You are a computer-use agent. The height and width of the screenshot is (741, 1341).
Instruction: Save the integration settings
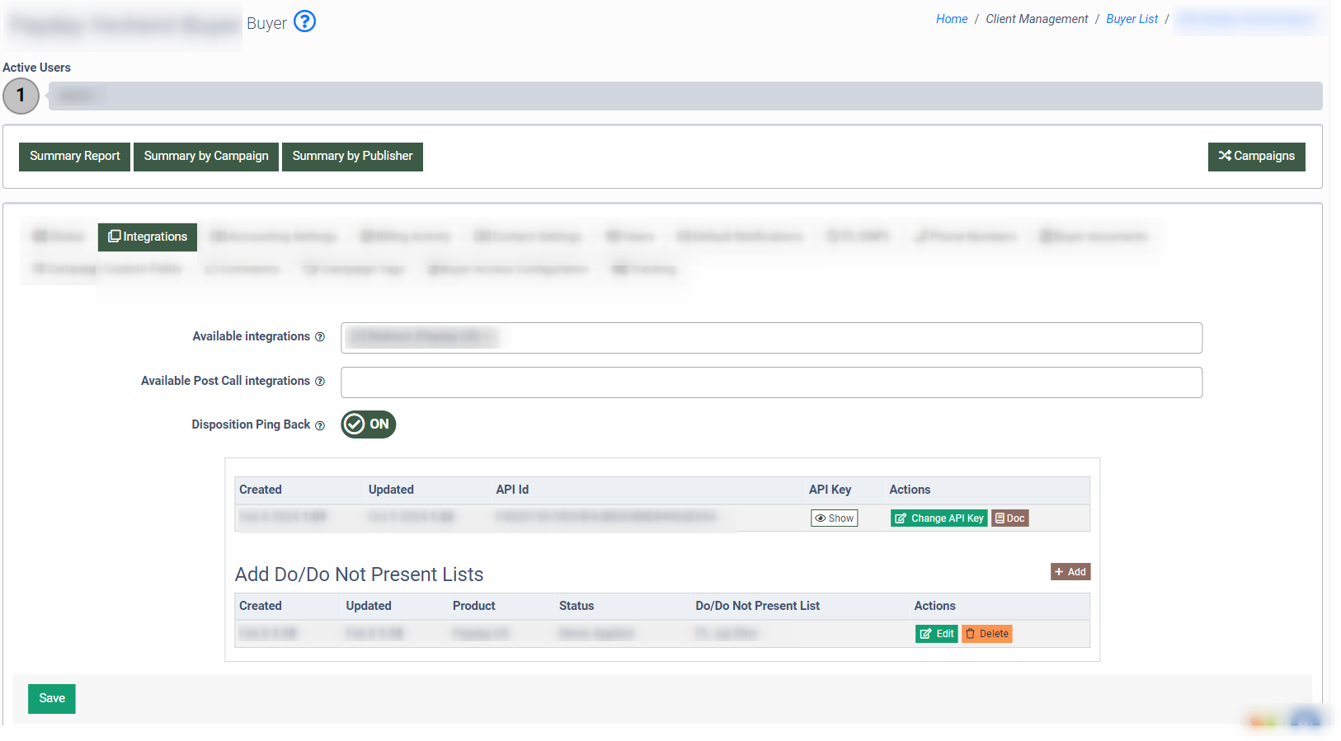(x=52, y=699)
